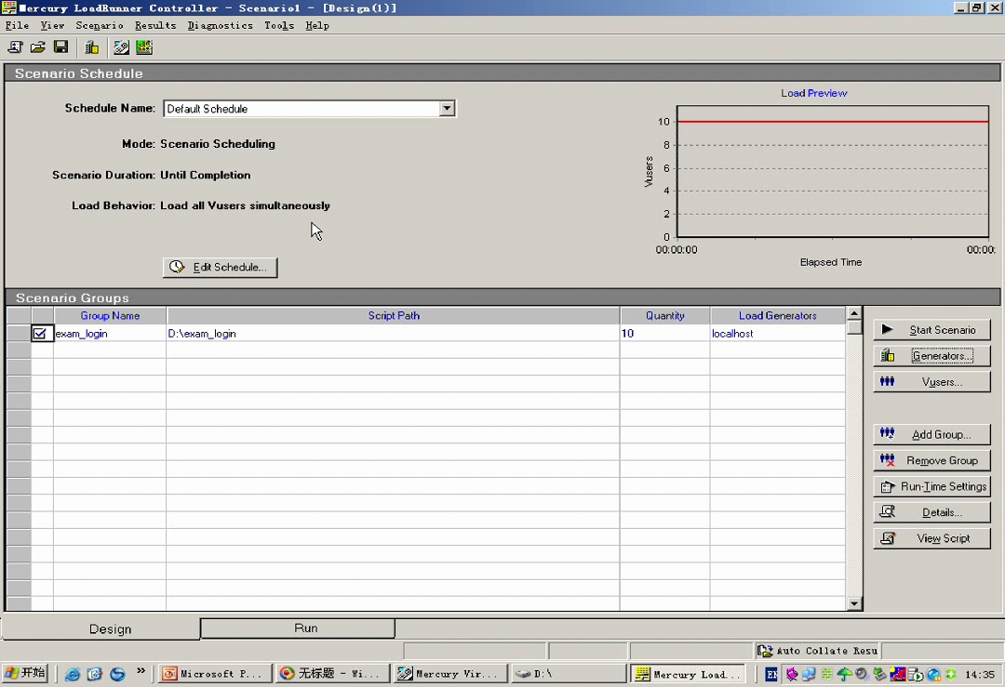Click the Default Schedule combo box field
The image size is (1005, 687).
pyautogui.click(x=310, y=108)
